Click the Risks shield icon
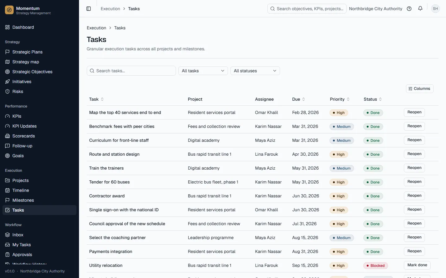Image resolution: width=446 pixels, height=278 pixels. coord(7,91)
